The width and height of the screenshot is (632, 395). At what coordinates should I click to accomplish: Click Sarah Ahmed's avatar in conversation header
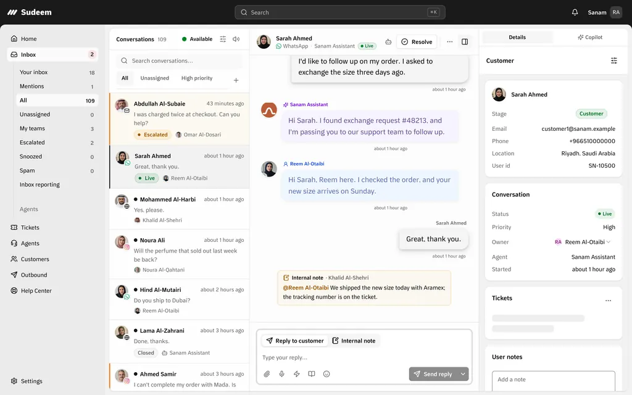(x=264, y=41)
